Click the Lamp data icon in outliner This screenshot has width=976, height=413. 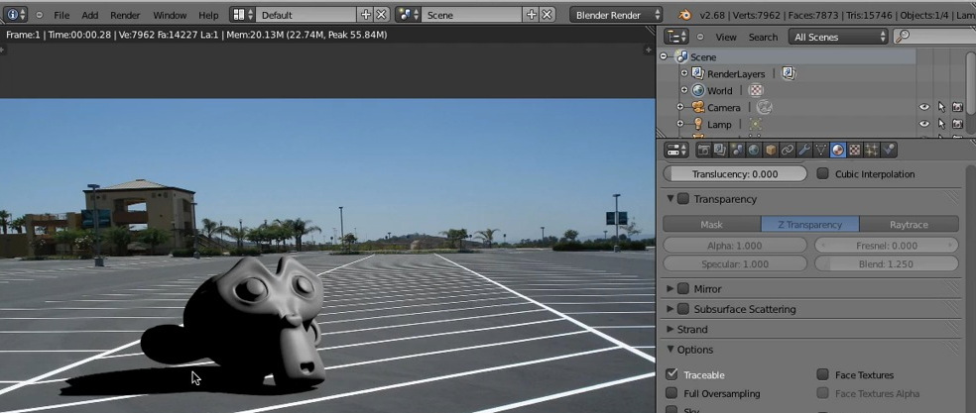[x=756, y=125]
